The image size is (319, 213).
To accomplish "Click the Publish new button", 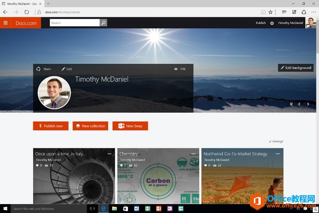I will tap(51, 126).
